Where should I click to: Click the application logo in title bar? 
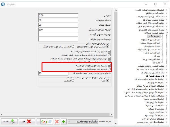click(x=3, y=4)
